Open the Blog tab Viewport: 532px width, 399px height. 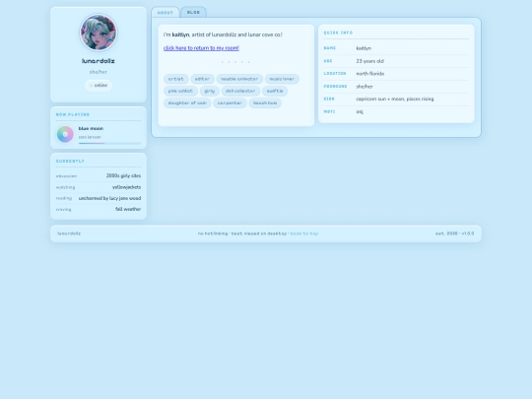coord(193,12)
